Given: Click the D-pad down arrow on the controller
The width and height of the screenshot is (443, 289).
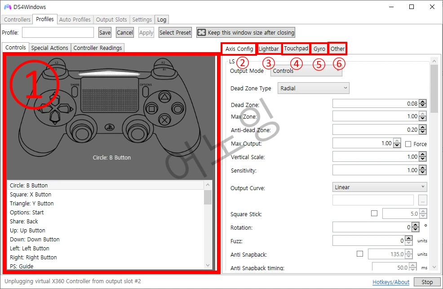Looking at the screenshot, I should pos(55,117).
